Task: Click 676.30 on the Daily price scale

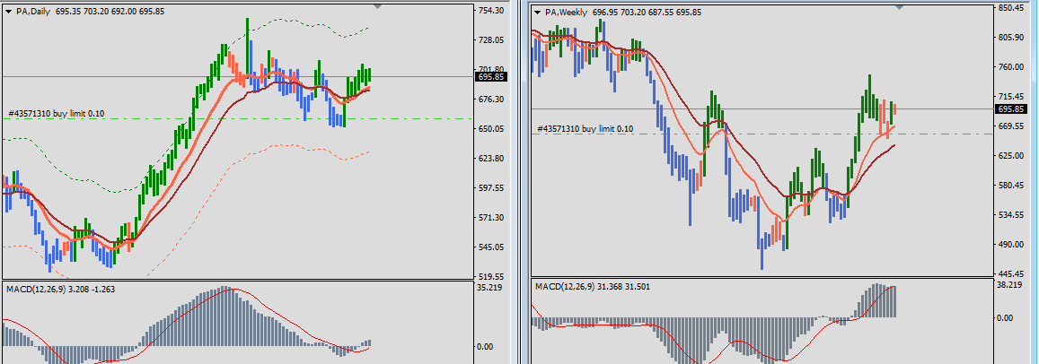Action: coord(491,100)
